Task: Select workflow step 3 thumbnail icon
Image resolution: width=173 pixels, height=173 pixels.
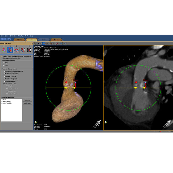Action: (x=17, y=50)
